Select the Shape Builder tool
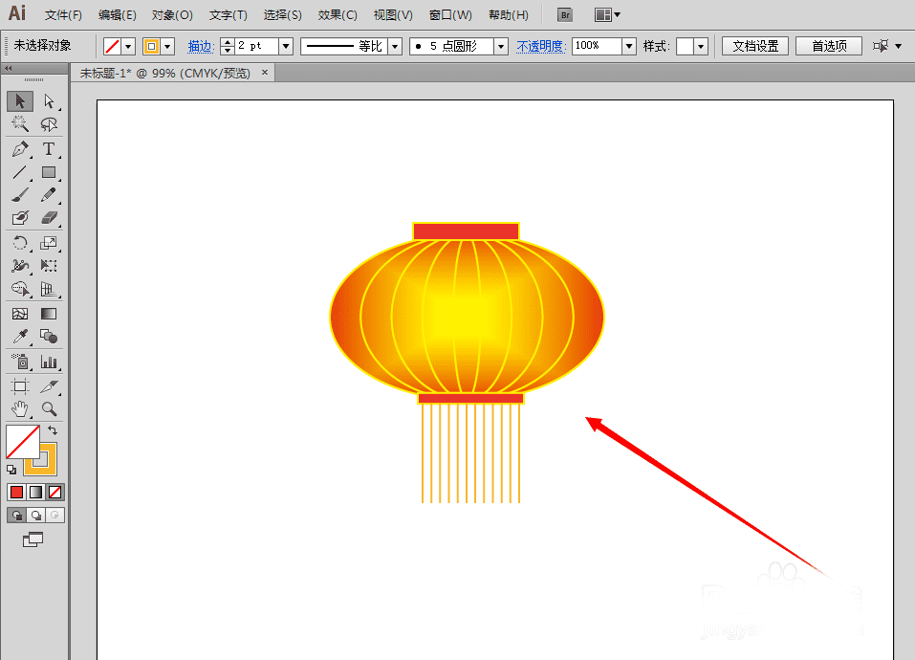 pyautogui.click(x=20, y=289)
